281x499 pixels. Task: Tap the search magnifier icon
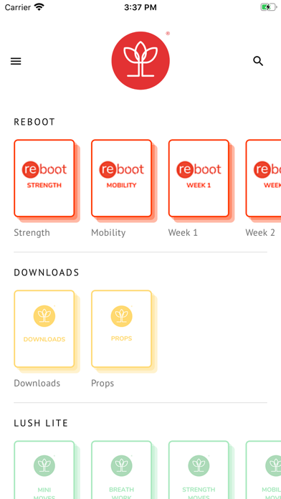click(x=258, y=61)
